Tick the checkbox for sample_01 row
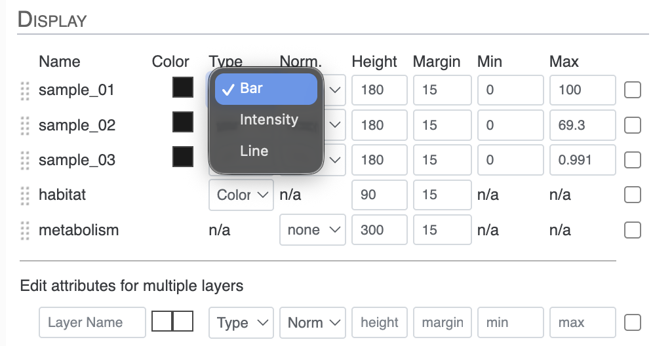The width and height of the screenshot is (653, 346). [x=632, y=90]
